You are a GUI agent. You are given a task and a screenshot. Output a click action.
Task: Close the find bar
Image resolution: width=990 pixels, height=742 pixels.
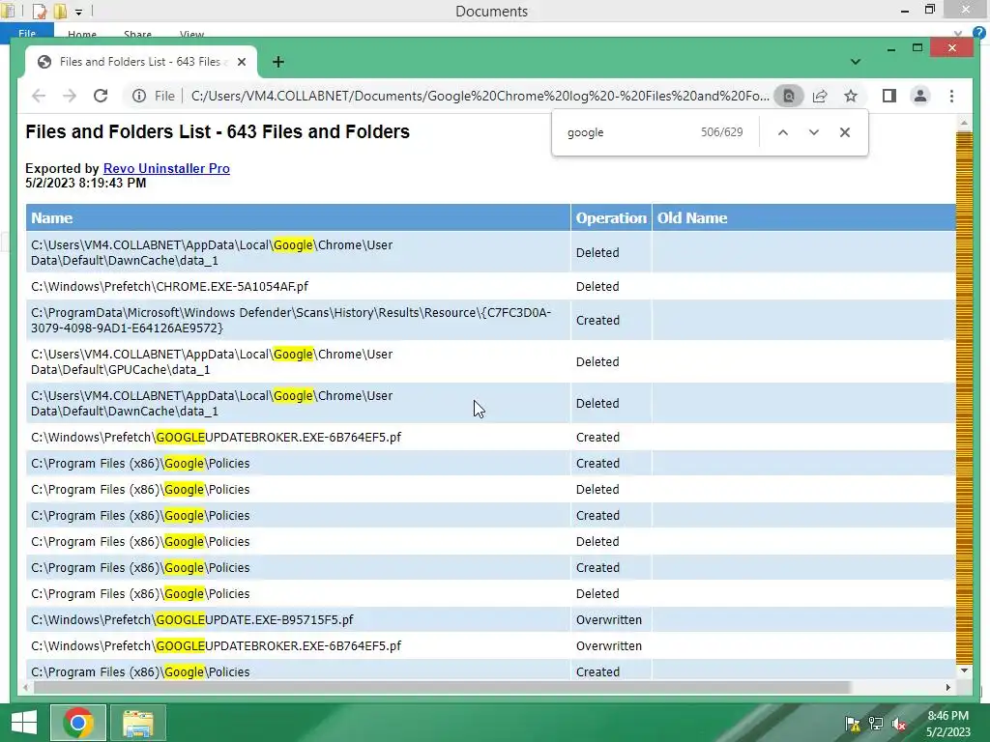845,132
